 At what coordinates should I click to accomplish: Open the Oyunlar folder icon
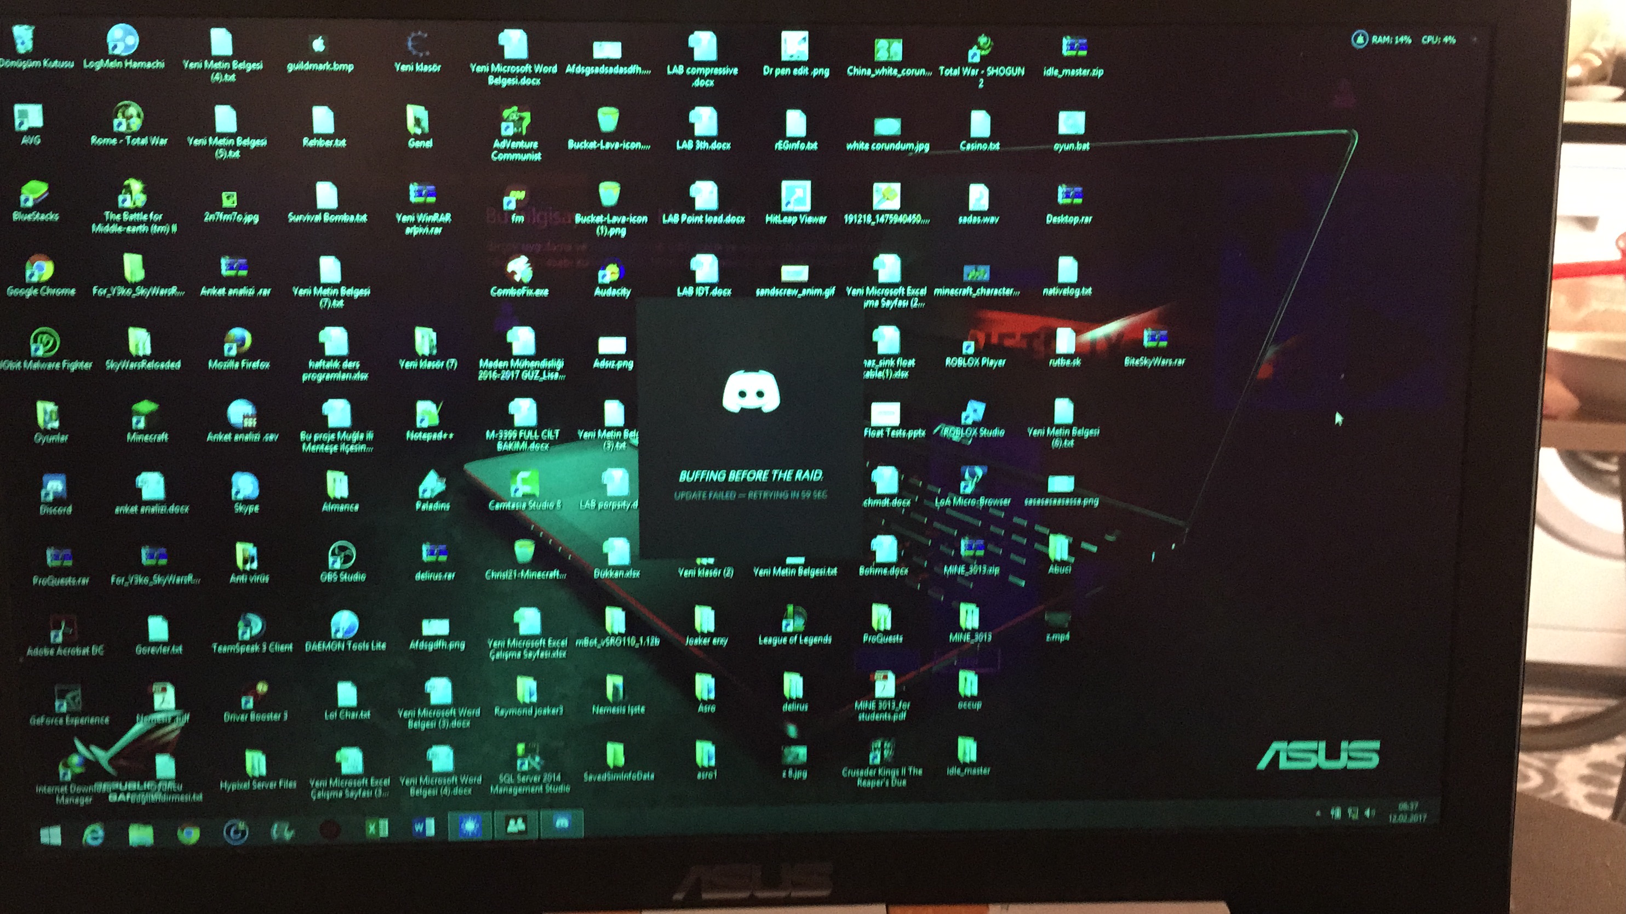click(50, 421)
